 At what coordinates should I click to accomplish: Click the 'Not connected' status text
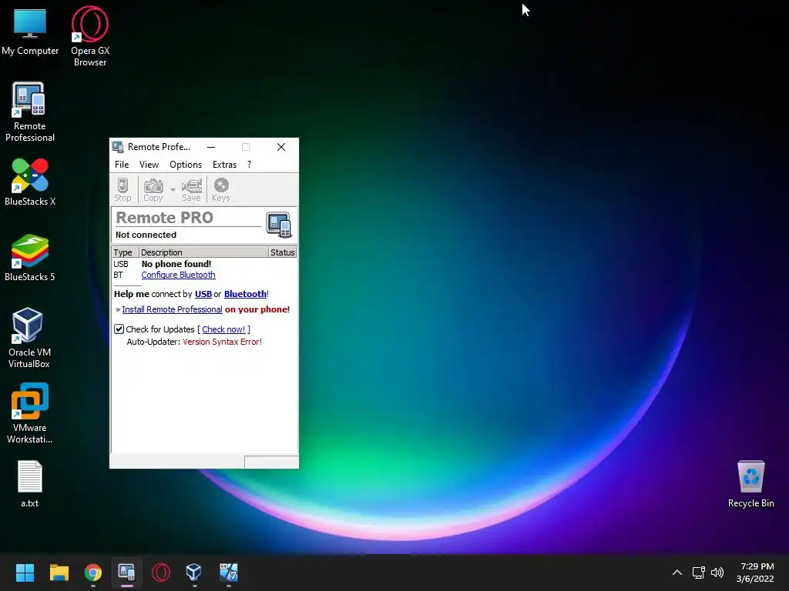coord(146,235)
